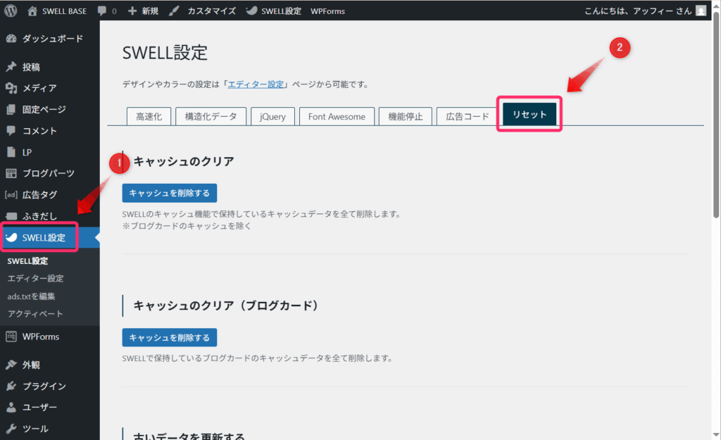The image size is (721, 440).
Task: Click the ツール wrench icon
Action: point(11,429)
